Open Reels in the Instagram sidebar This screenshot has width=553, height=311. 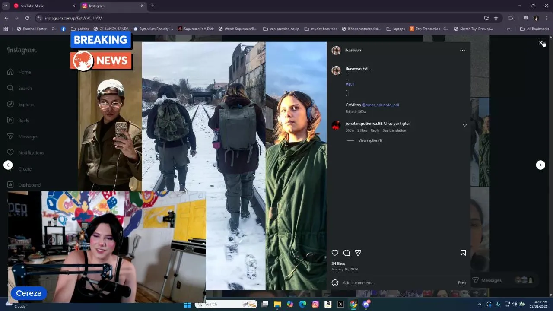19,121
